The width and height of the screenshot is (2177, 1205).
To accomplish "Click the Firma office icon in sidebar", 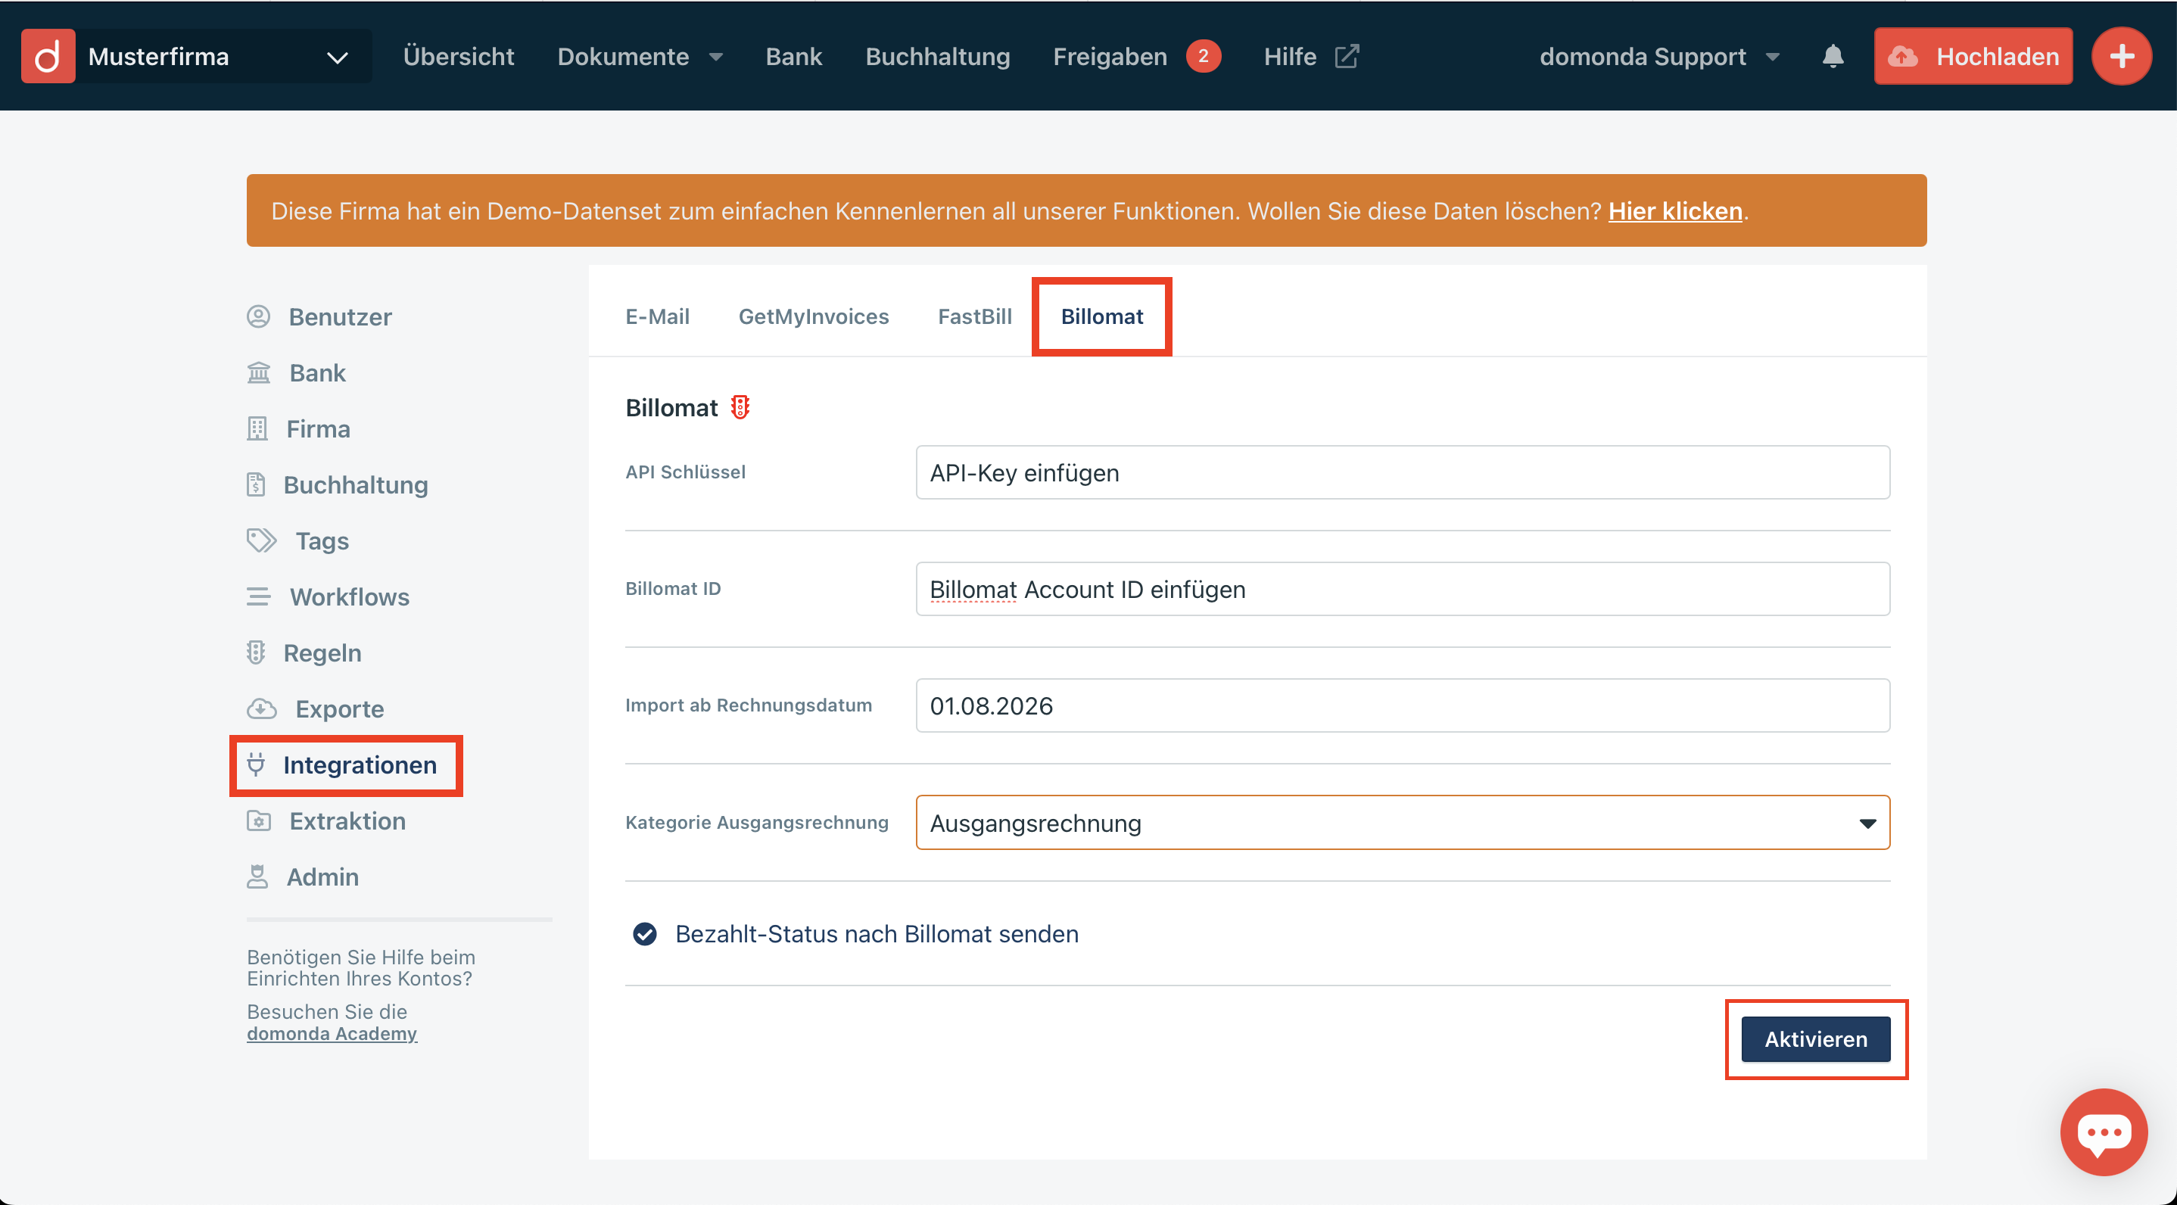I will [x=258, y=428].
